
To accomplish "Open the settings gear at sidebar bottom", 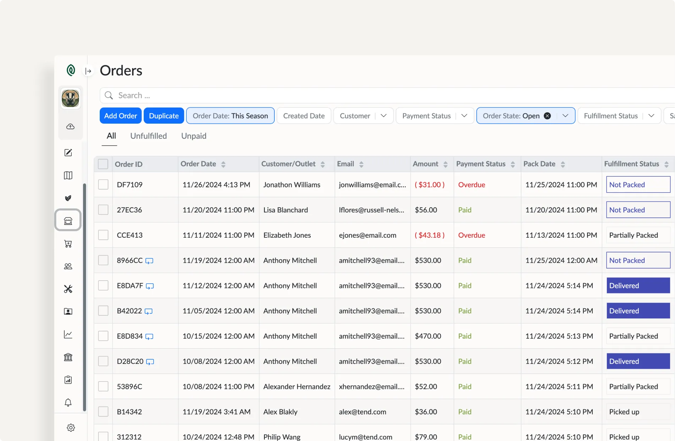I will point(71,428).
